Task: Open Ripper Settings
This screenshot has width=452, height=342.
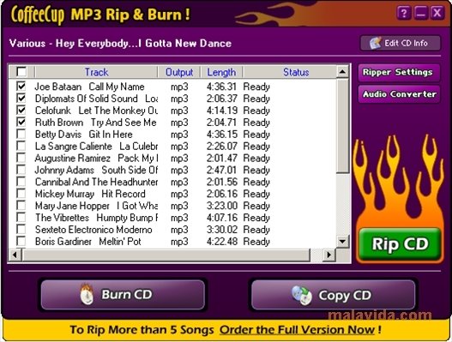Action: 399,72
